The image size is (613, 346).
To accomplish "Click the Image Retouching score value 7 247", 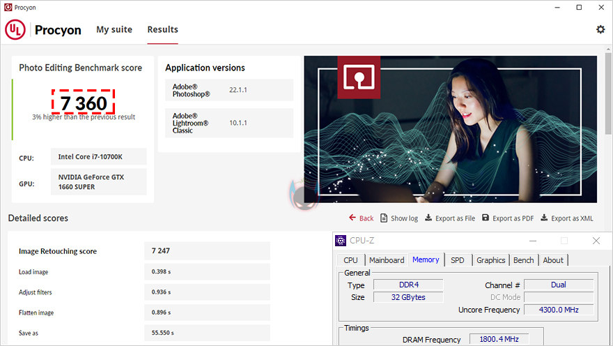I will click(207, 250).
